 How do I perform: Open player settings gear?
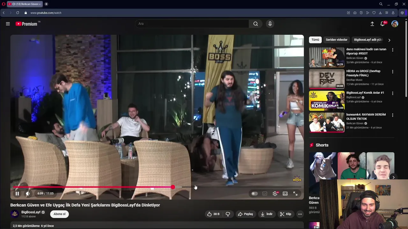(275, 193)
